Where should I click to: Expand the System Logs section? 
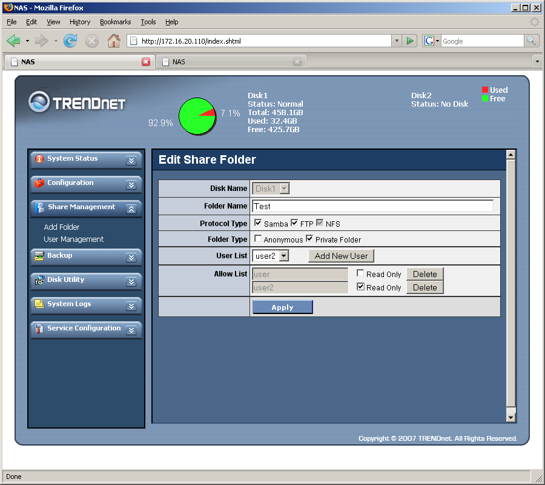131,306
